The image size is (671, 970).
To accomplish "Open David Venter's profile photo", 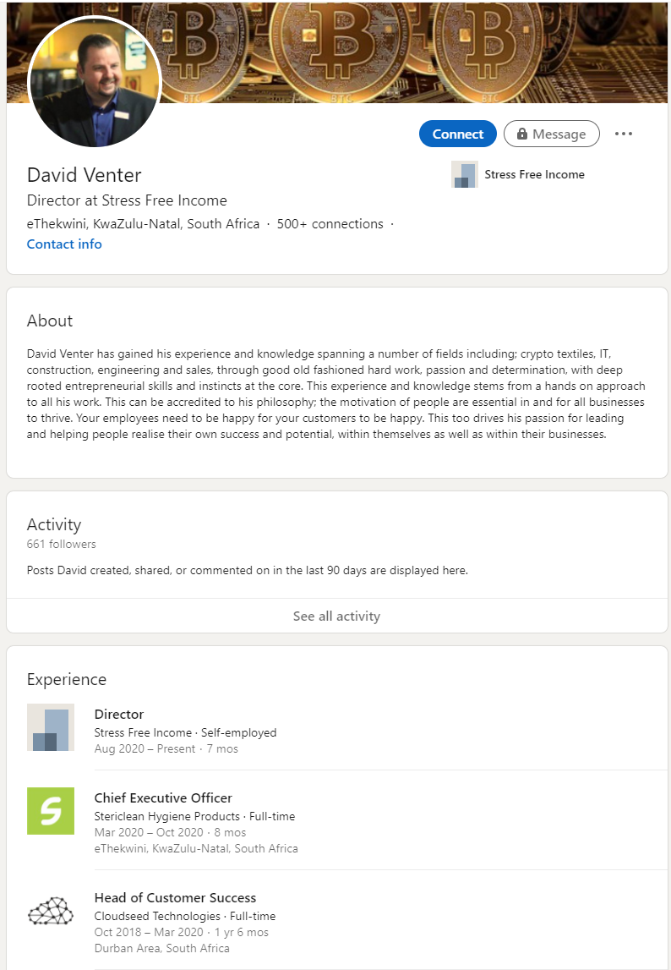I will pos(94,81).
